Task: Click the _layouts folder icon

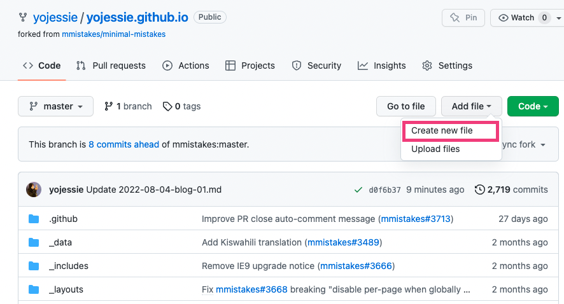Action: (34, 289)
